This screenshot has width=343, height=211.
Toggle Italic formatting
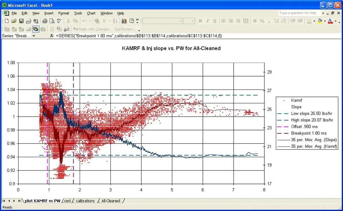[x=208, y=21]
